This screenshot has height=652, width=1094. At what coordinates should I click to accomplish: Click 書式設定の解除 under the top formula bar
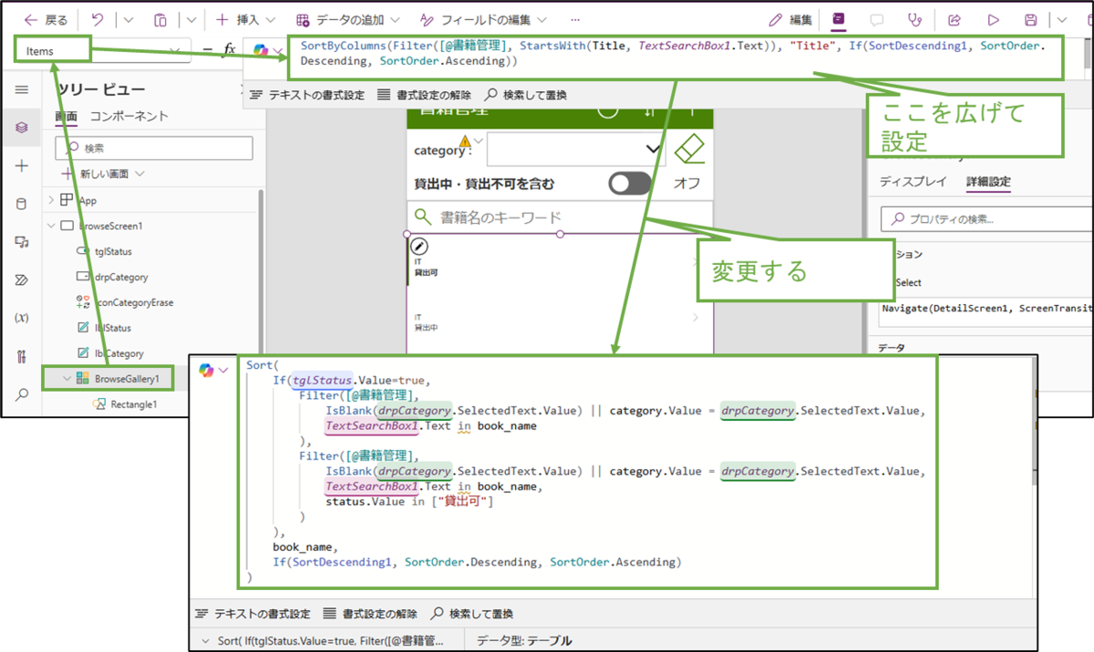[424, 95]
